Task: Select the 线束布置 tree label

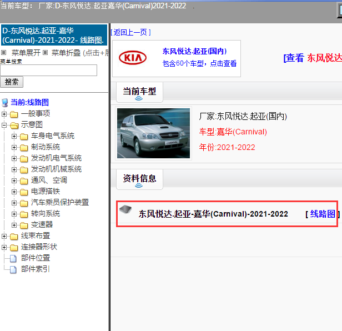Action: [x=36, y=236]
